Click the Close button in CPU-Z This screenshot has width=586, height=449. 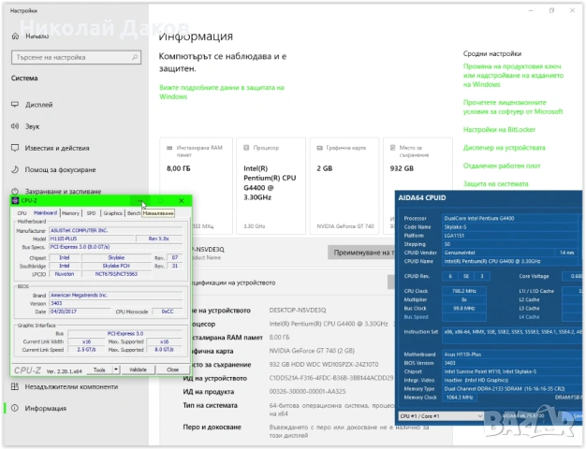click(172, 369)
